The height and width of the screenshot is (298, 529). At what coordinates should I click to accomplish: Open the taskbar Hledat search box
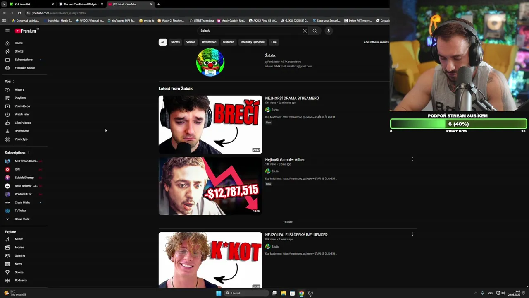coord(247,293)
